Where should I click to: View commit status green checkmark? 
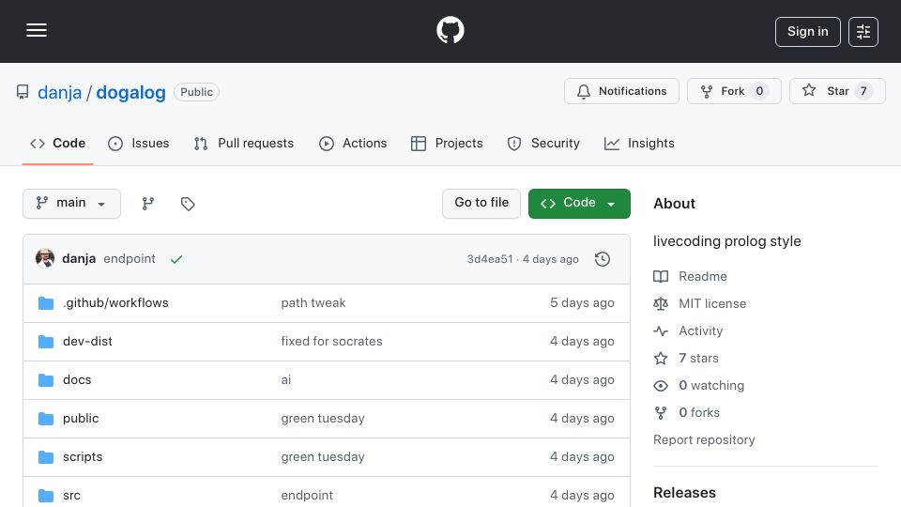point(176,259)
